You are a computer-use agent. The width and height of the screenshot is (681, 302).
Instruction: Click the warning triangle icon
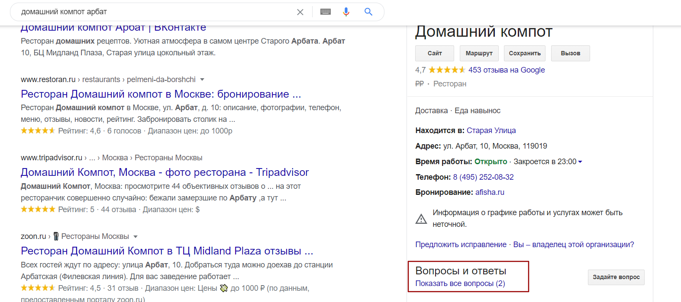pyautogui.click(x=421, y=219)
